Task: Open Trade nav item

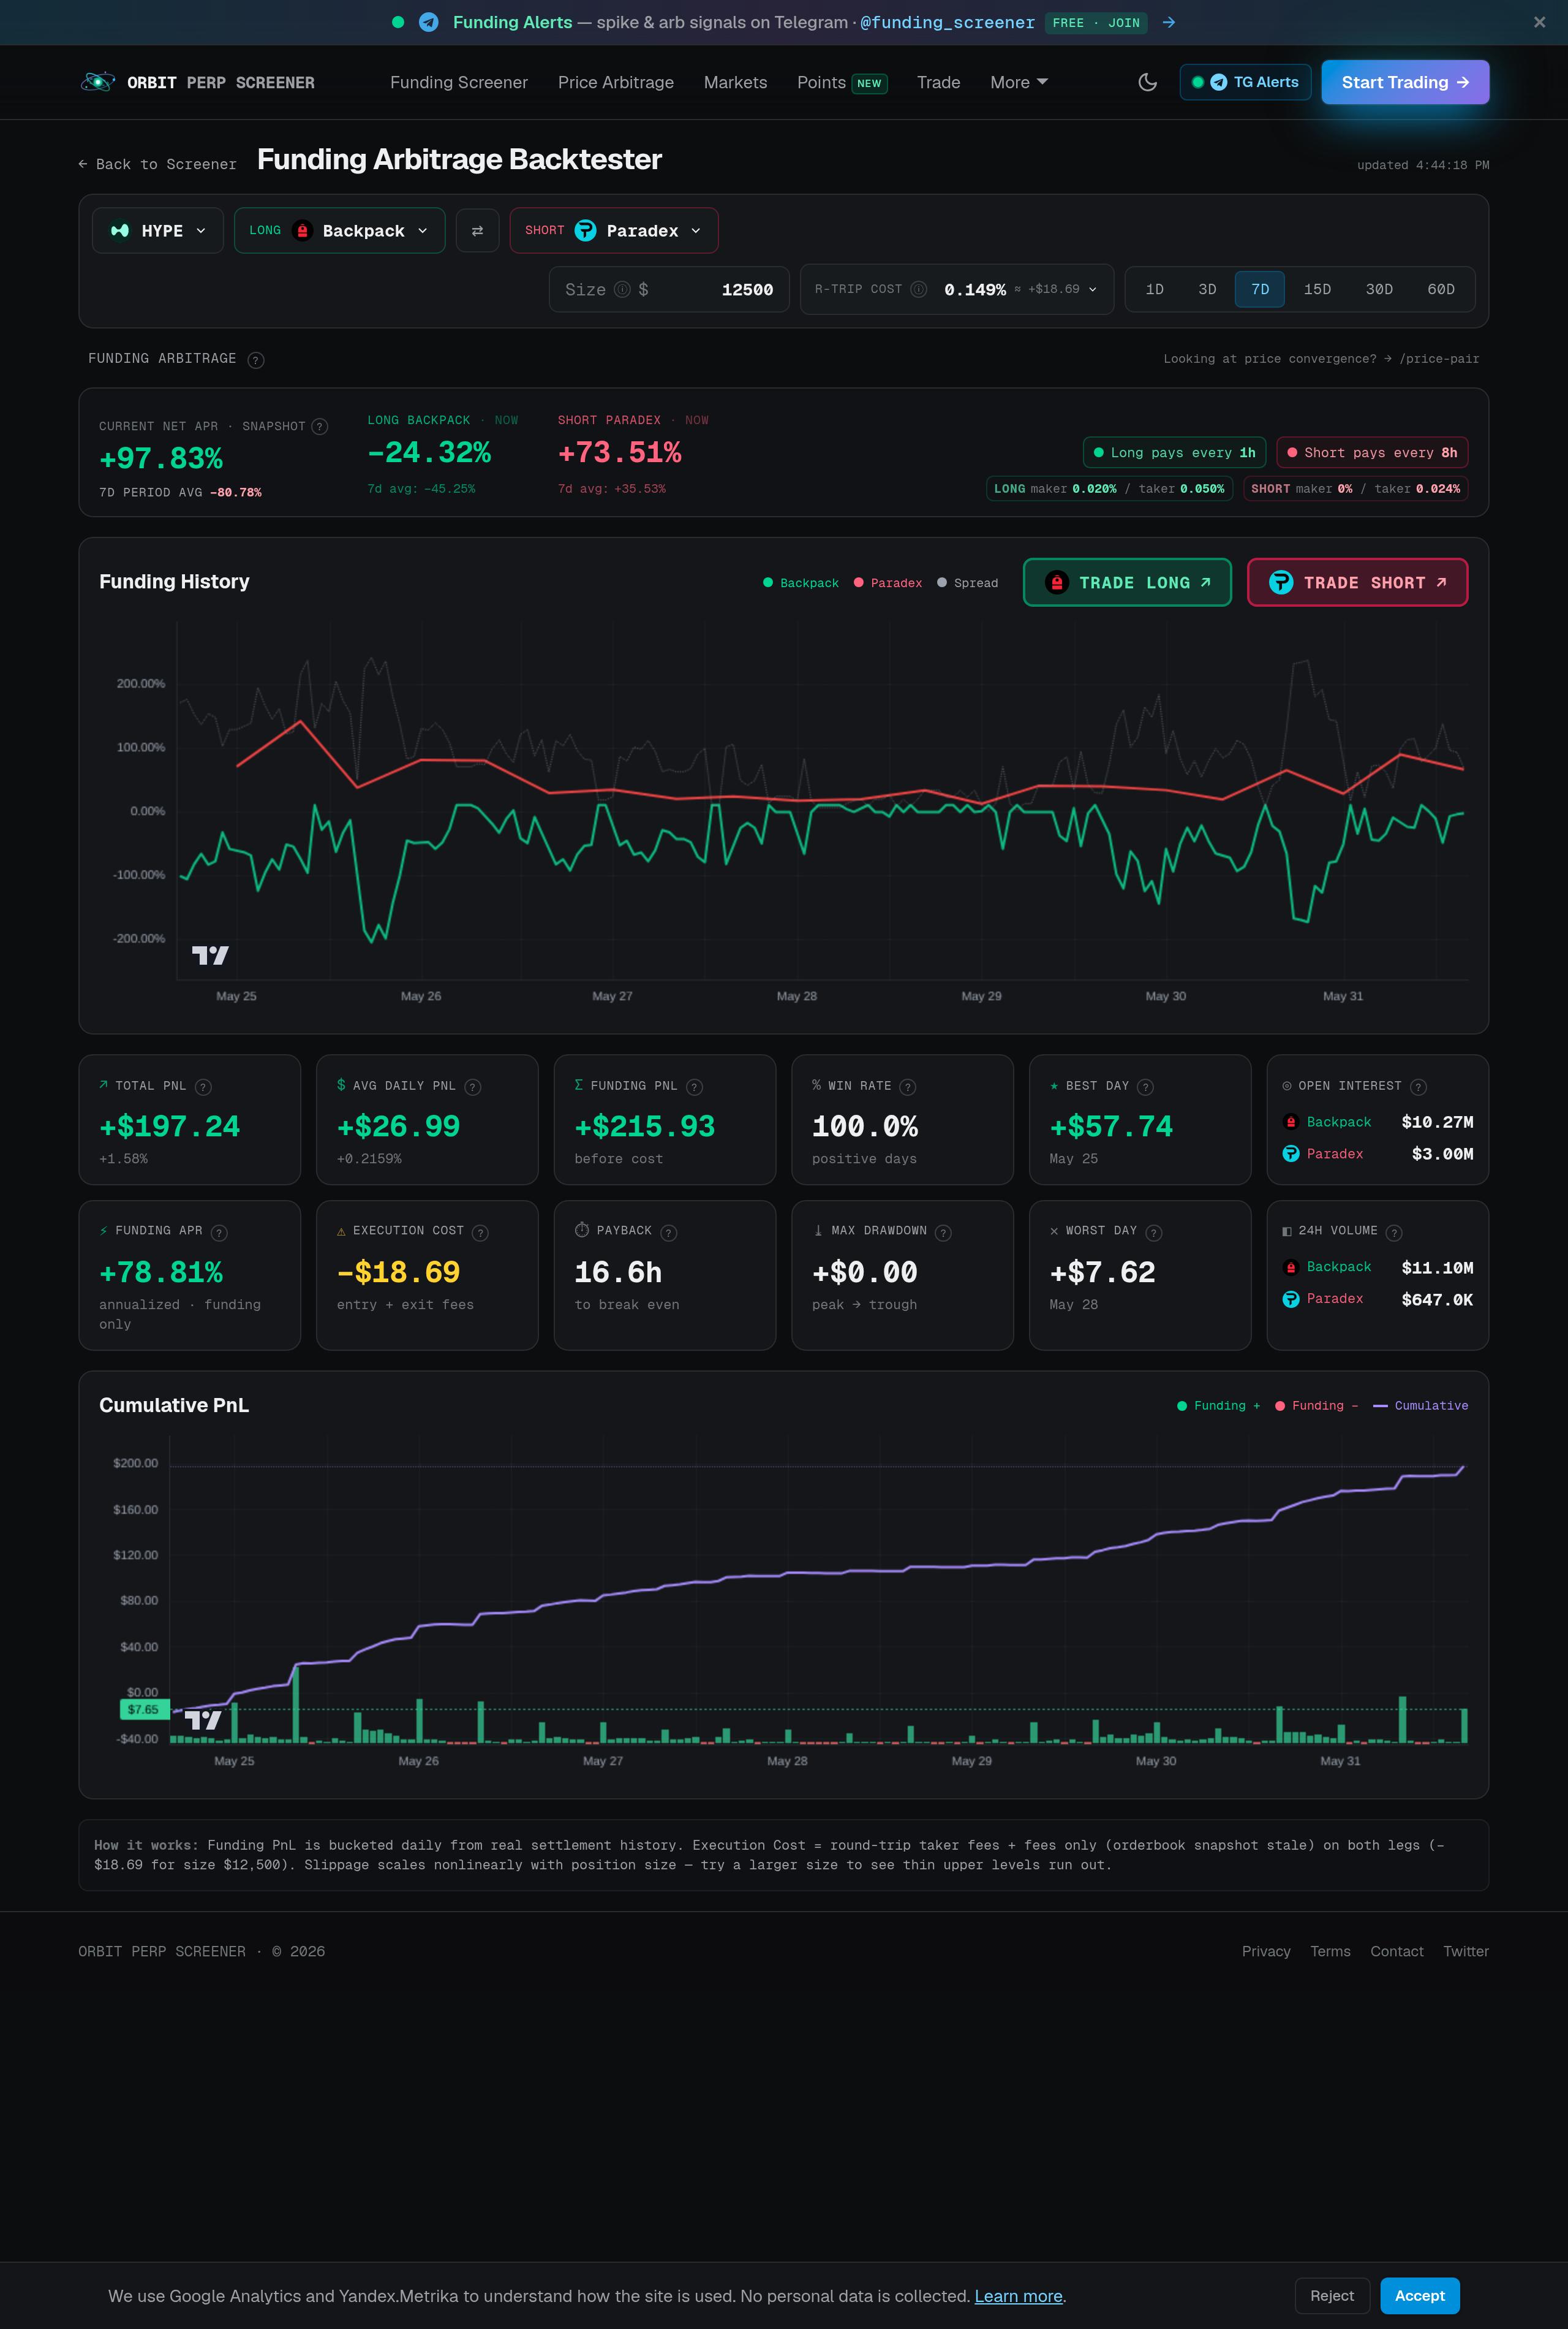Action: [x=938, y=82]
